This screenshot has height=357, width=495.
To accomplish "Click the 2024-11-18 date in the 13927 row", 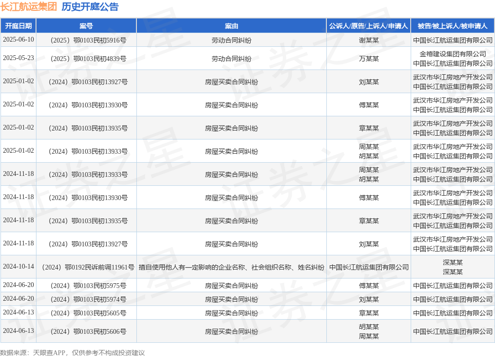I will (18, 243).
